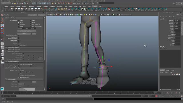The width and height of the screenshot is (183, 103).
Task: Collapse the Move Settings section
Action: 6,18
